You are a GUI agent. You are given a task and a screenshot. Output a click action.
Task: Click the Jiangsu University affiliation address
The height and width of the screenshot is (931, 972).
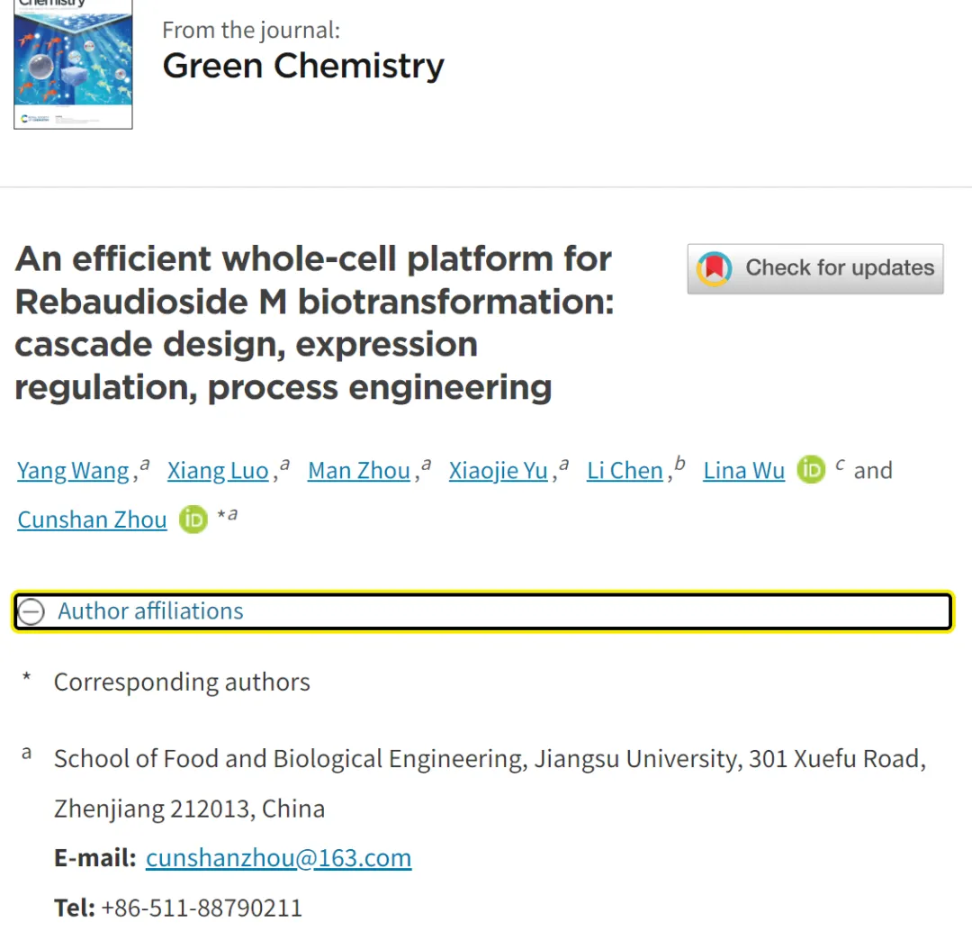pyautogui.click(x=490, y=759)
